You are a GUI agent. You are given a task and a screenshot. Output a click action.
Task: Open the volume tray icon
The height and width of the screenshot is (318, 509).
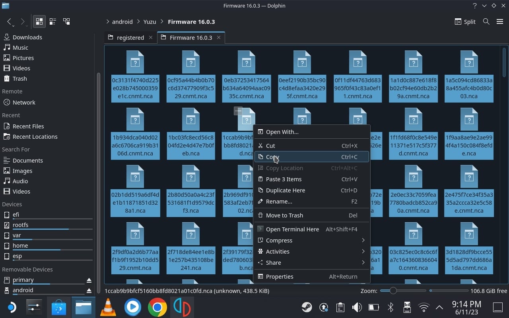click(x=357, y=307)
